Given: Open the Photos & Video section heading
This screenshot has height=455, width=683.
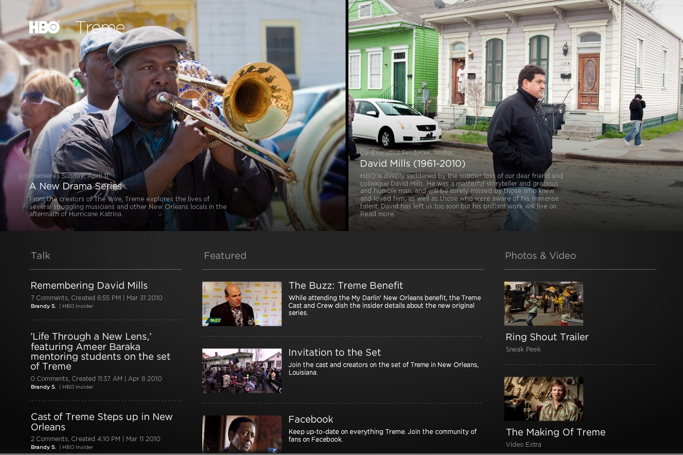Looking at the screenshot, I should tap(540, 256).
